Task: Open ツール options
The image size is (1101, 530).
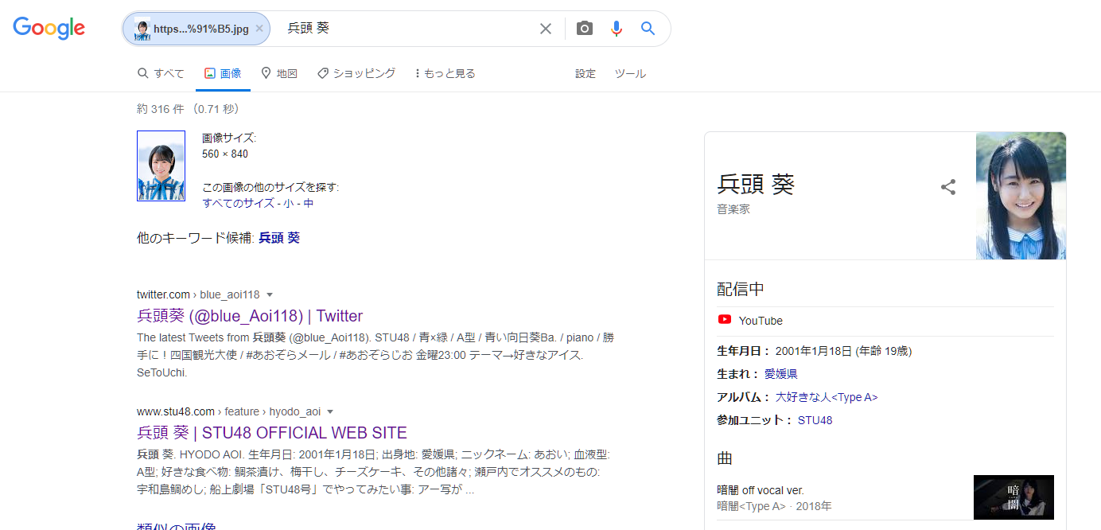Action: pyautogui.click(x=630, y=73)
